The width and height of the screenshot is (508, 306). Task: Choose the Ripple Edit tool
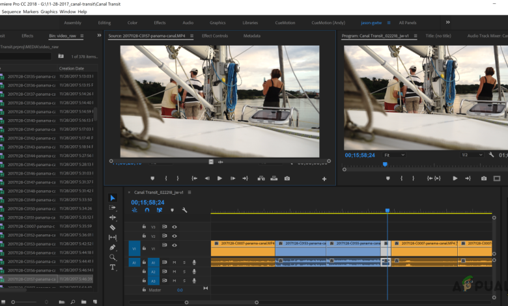(112, 217)
